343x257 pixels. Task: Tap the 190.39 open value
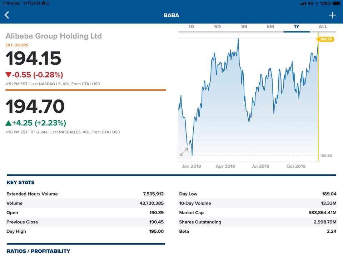tap(156, 213)
